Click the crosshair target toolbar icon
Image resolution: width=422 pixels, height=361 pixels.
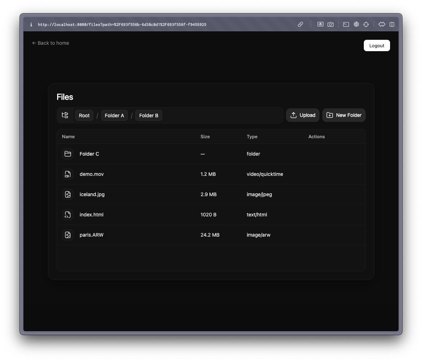(x=366, y=24)
